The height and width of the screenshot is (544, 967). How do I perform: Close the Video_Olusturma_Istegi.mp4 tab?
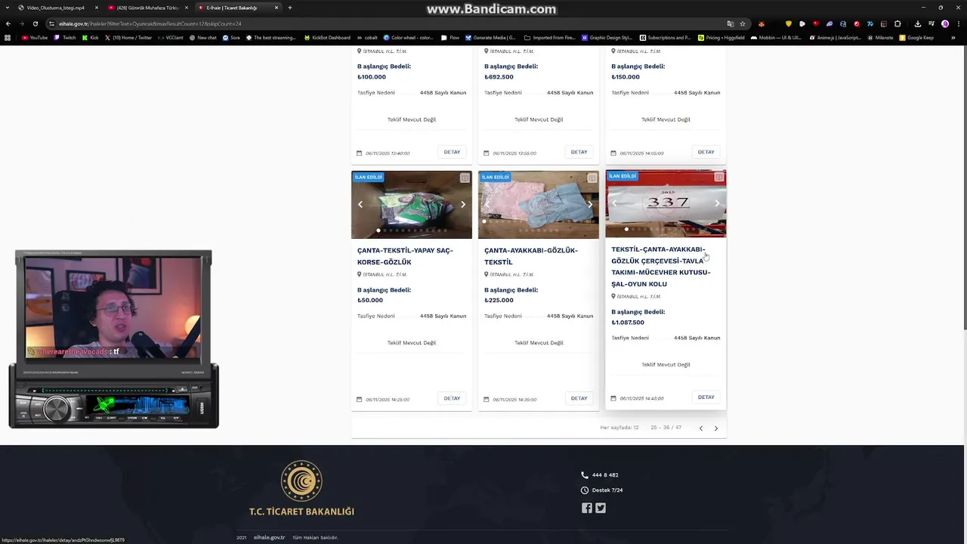click(x=96, y=8)
